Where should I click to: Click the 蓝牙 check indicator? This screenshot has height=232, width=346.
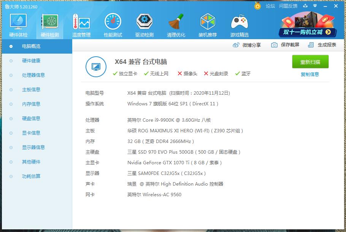243,73
